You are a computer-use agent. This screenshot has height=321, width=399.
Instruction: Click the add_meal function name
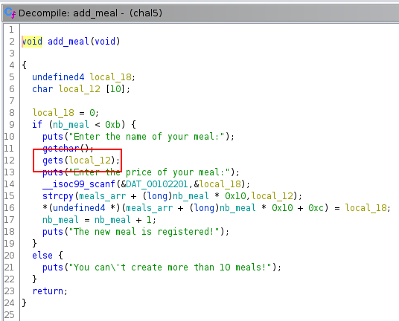pos(68,42)
